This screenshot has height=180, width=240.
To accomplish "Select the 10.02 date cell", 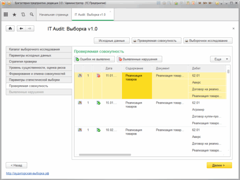I will 112,130.
